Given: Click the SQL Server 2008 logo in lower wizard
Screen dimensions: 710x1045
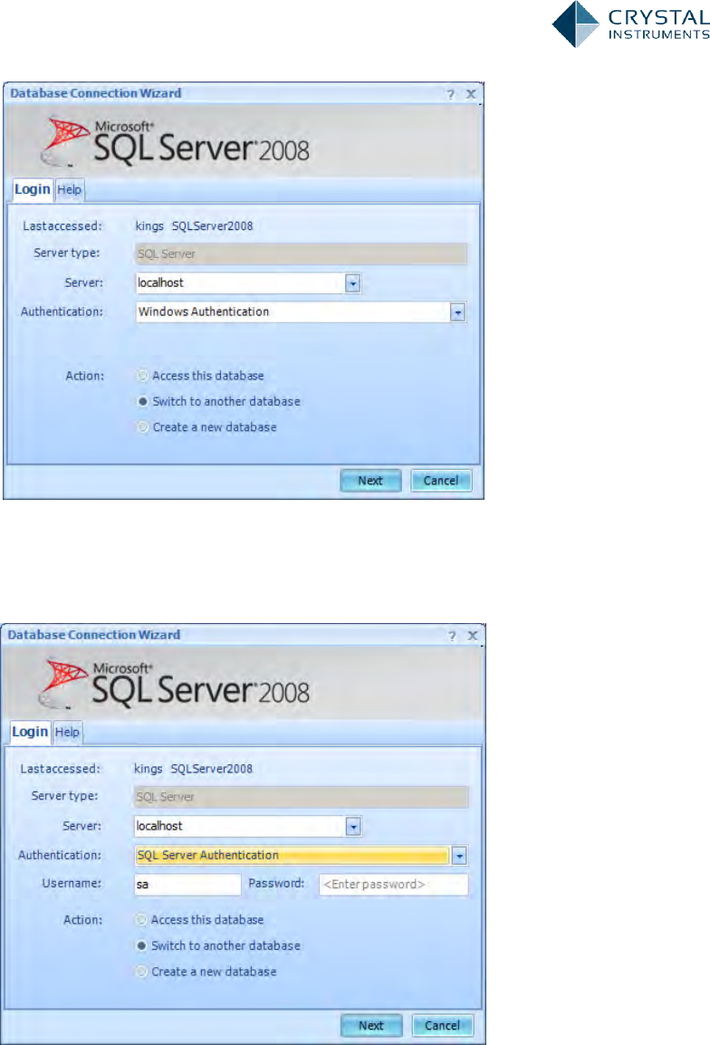Looking at the screenshot, I should click(175, 683).
